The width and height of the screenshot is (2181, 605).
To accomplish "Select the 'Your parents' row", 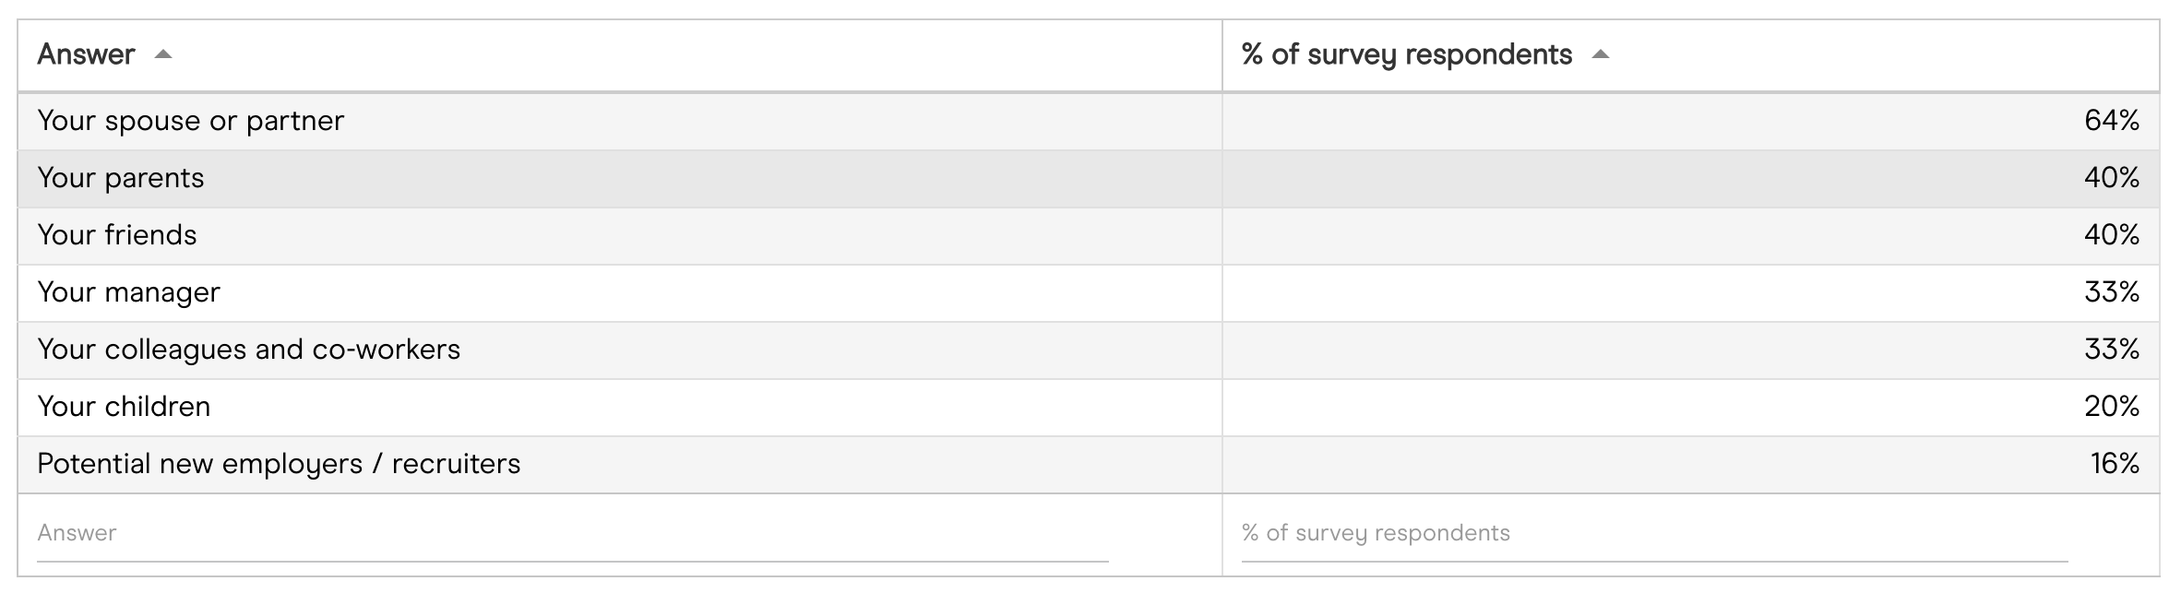I will [121, 178].
